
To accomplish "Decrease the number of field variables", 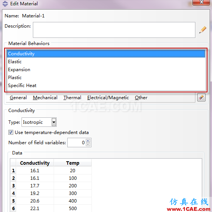I will tap(88, 144).
